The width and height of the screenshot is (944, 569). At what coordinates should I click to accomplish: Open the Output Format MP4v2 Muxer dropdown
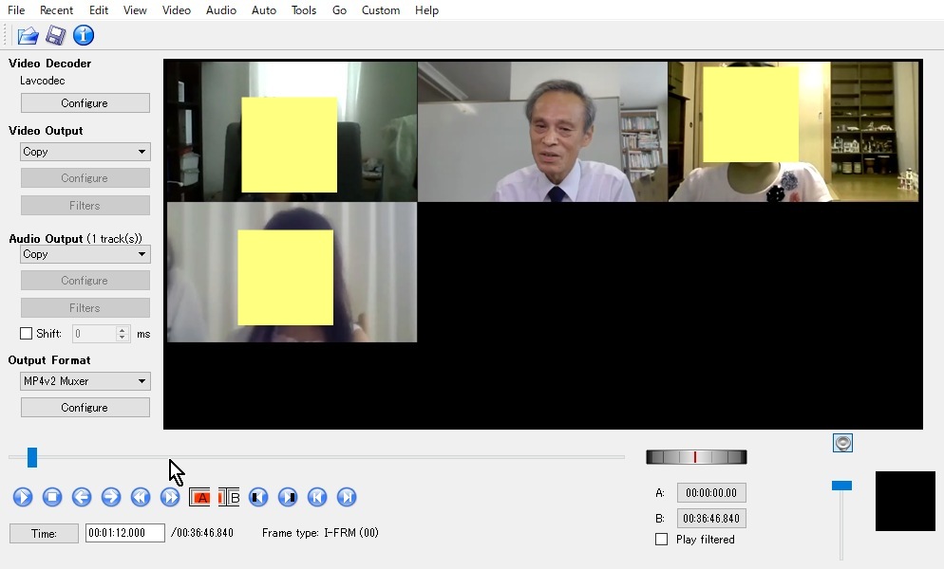[x=85, y=380]
